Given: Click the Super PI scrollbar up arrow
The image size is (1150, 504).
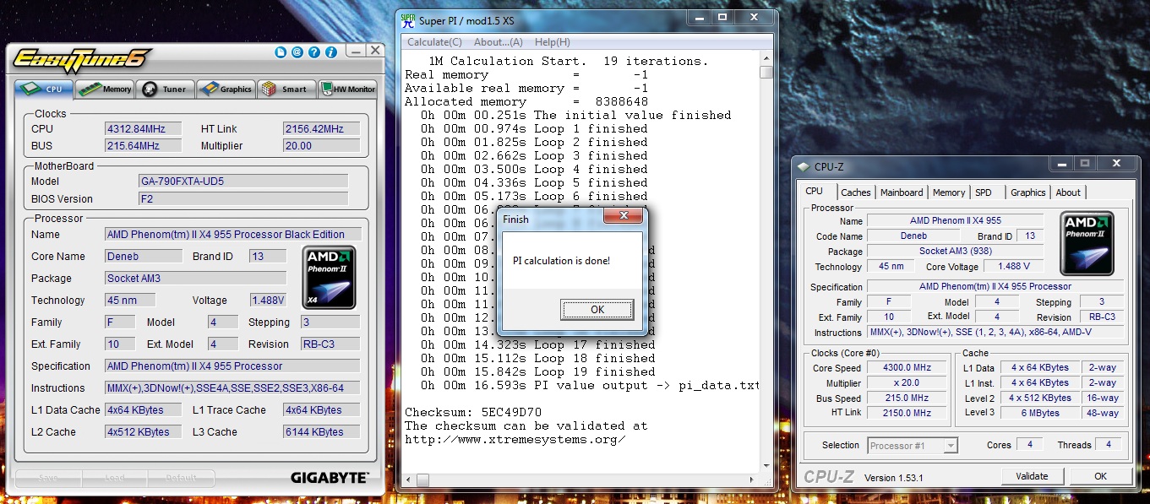Looking at the screenshot, I should 766,58.
